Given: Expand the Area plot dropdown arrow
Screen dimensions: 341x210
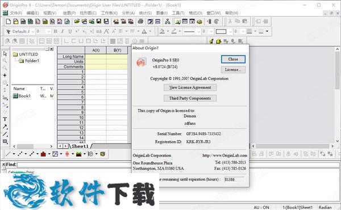Looking at the screenshot, I should pyautogui.click(x=85, y=154).
